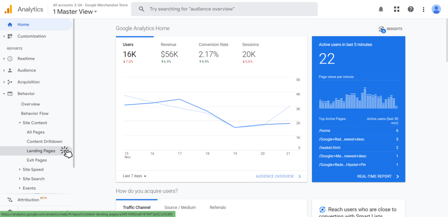Open the notifications bell icon
This screenshot has width=448, height=217.
(x=381, y=9)
